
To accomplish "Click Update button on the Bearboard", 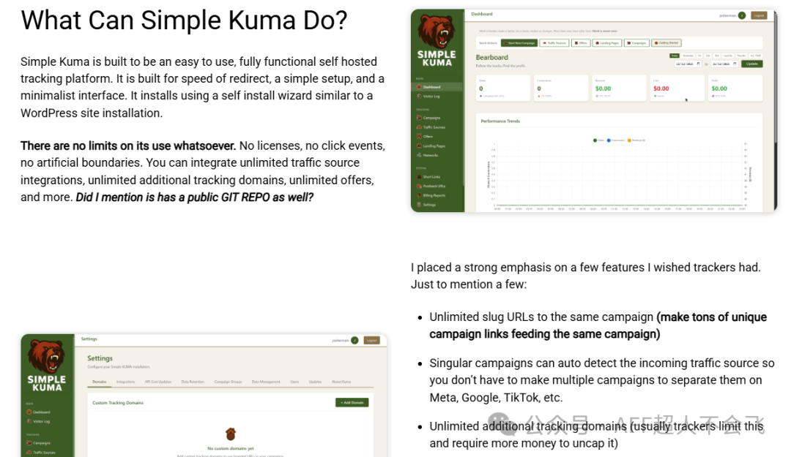I will pos(751,64).
